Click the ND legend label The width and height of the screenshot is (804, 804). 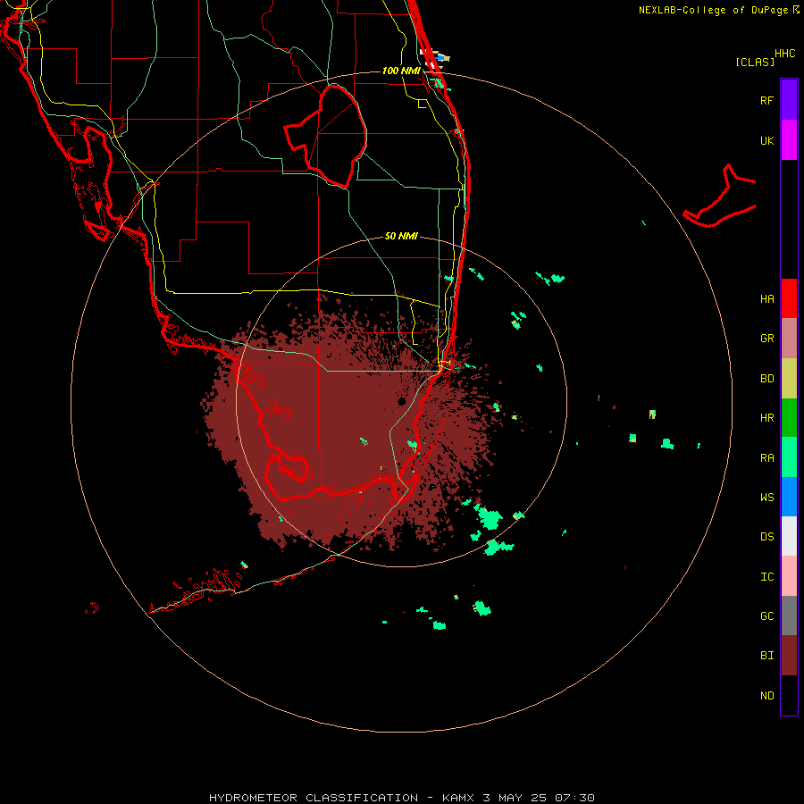tap(766, 696)
